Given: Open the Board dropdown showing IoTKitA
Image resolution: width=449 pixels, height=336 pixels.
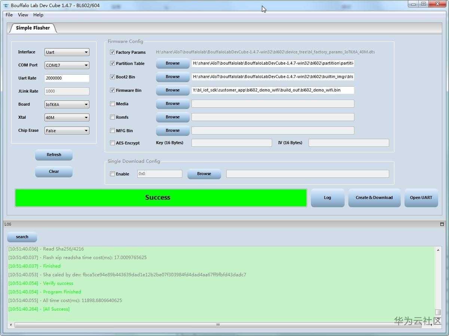Looking at the screenshot, I should click(x=67, y=105).
